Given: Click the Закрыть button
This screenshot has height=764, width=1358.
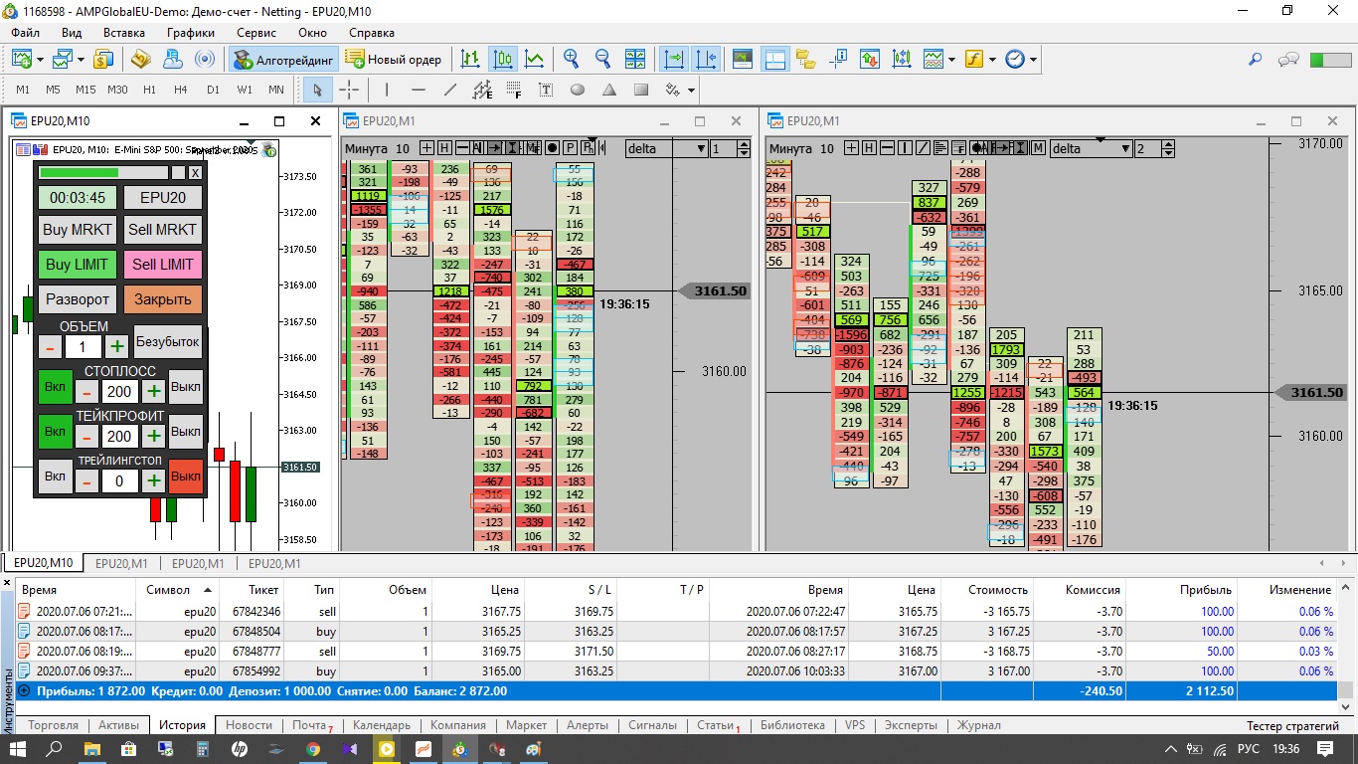Looking at the screenshot, I should point(163,299).
